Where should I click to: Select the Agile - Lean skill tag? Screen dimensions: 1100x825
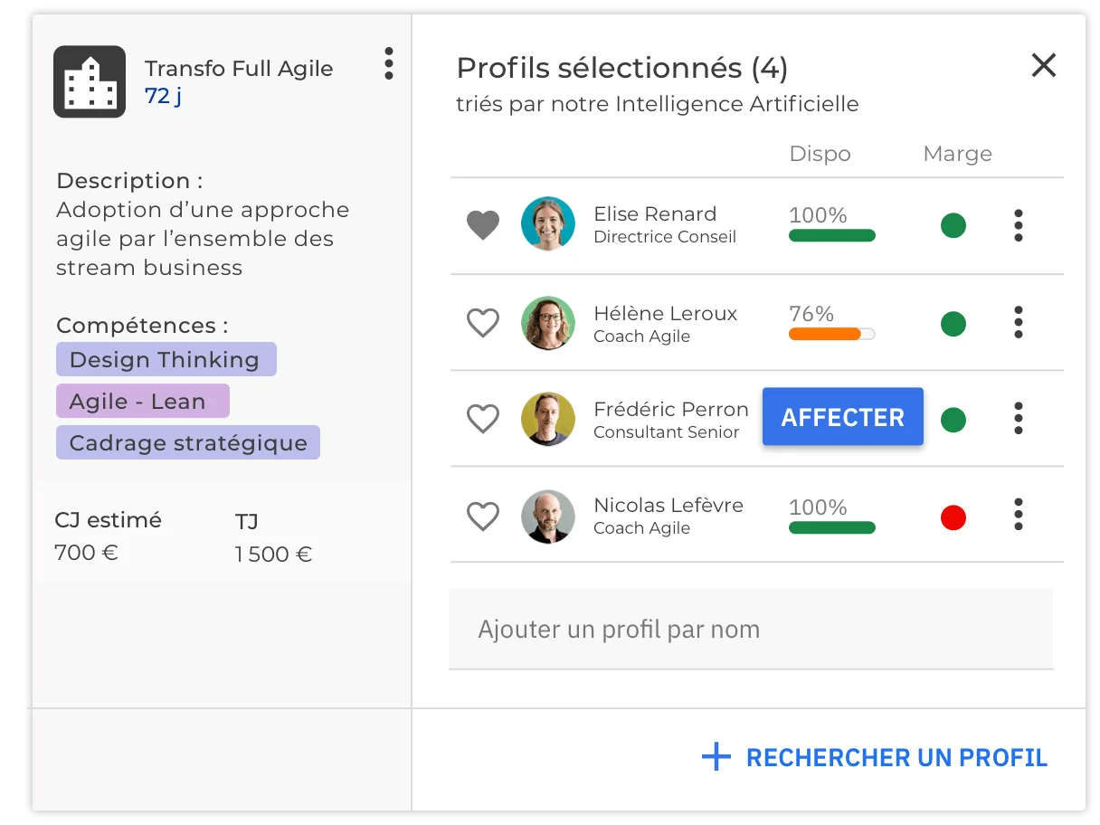[x=143, y=401]
